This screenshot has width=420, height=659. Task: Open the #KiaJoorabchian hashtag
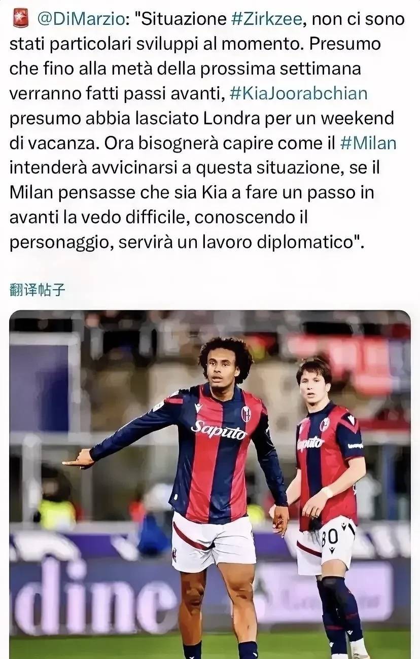pyautogui.click(x=298, y=93)
